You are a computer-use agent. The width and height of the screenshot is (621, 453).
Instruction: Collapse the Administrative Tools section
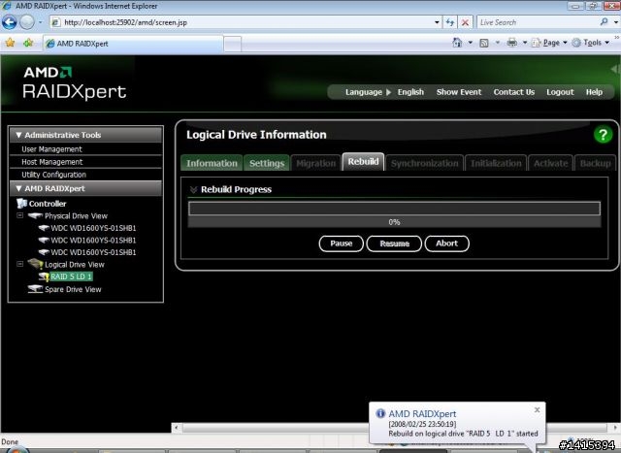18,135
